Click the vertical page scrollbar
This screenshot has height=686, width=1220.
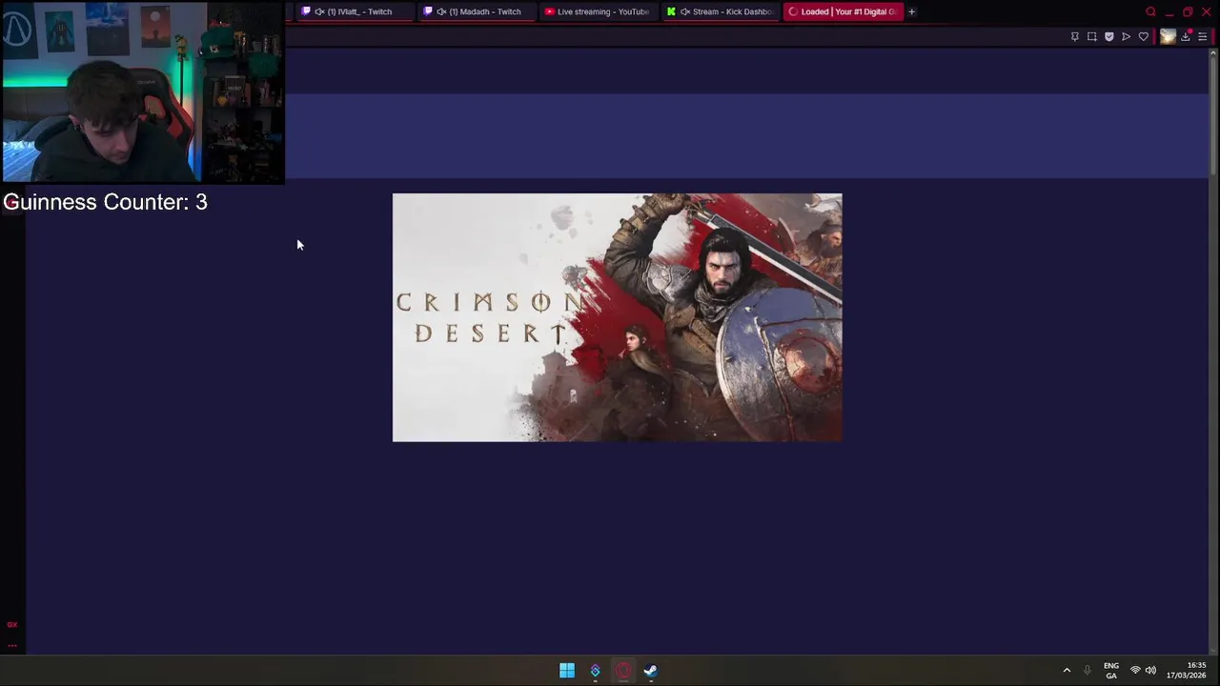pos(1212,114)
